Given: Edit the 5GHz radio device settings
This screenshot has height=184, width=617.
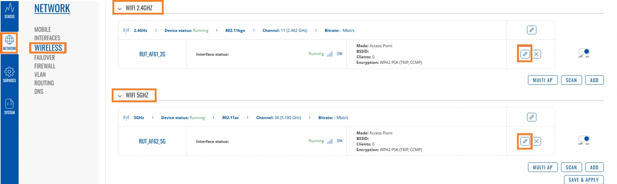Looking at the screenshot, I should (x=532, y=117).
